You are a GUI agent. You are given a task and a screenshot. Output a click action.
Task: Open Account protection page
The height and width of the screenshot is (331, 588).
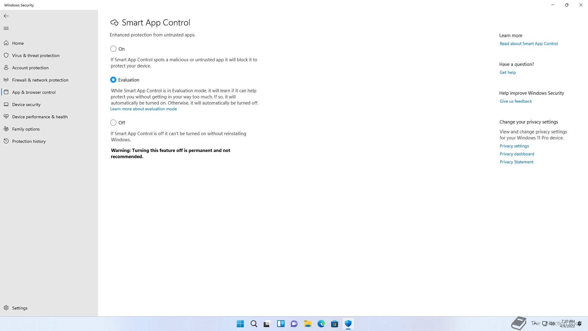pos(49,68)
